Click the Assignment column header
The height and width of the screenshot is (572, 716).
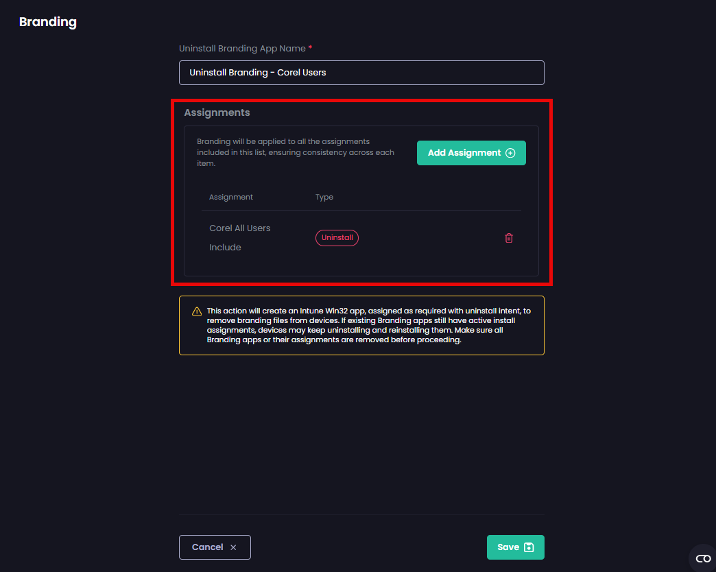click(x=230, y=197)
